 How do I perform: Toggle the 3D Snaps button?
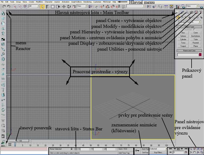102,7
